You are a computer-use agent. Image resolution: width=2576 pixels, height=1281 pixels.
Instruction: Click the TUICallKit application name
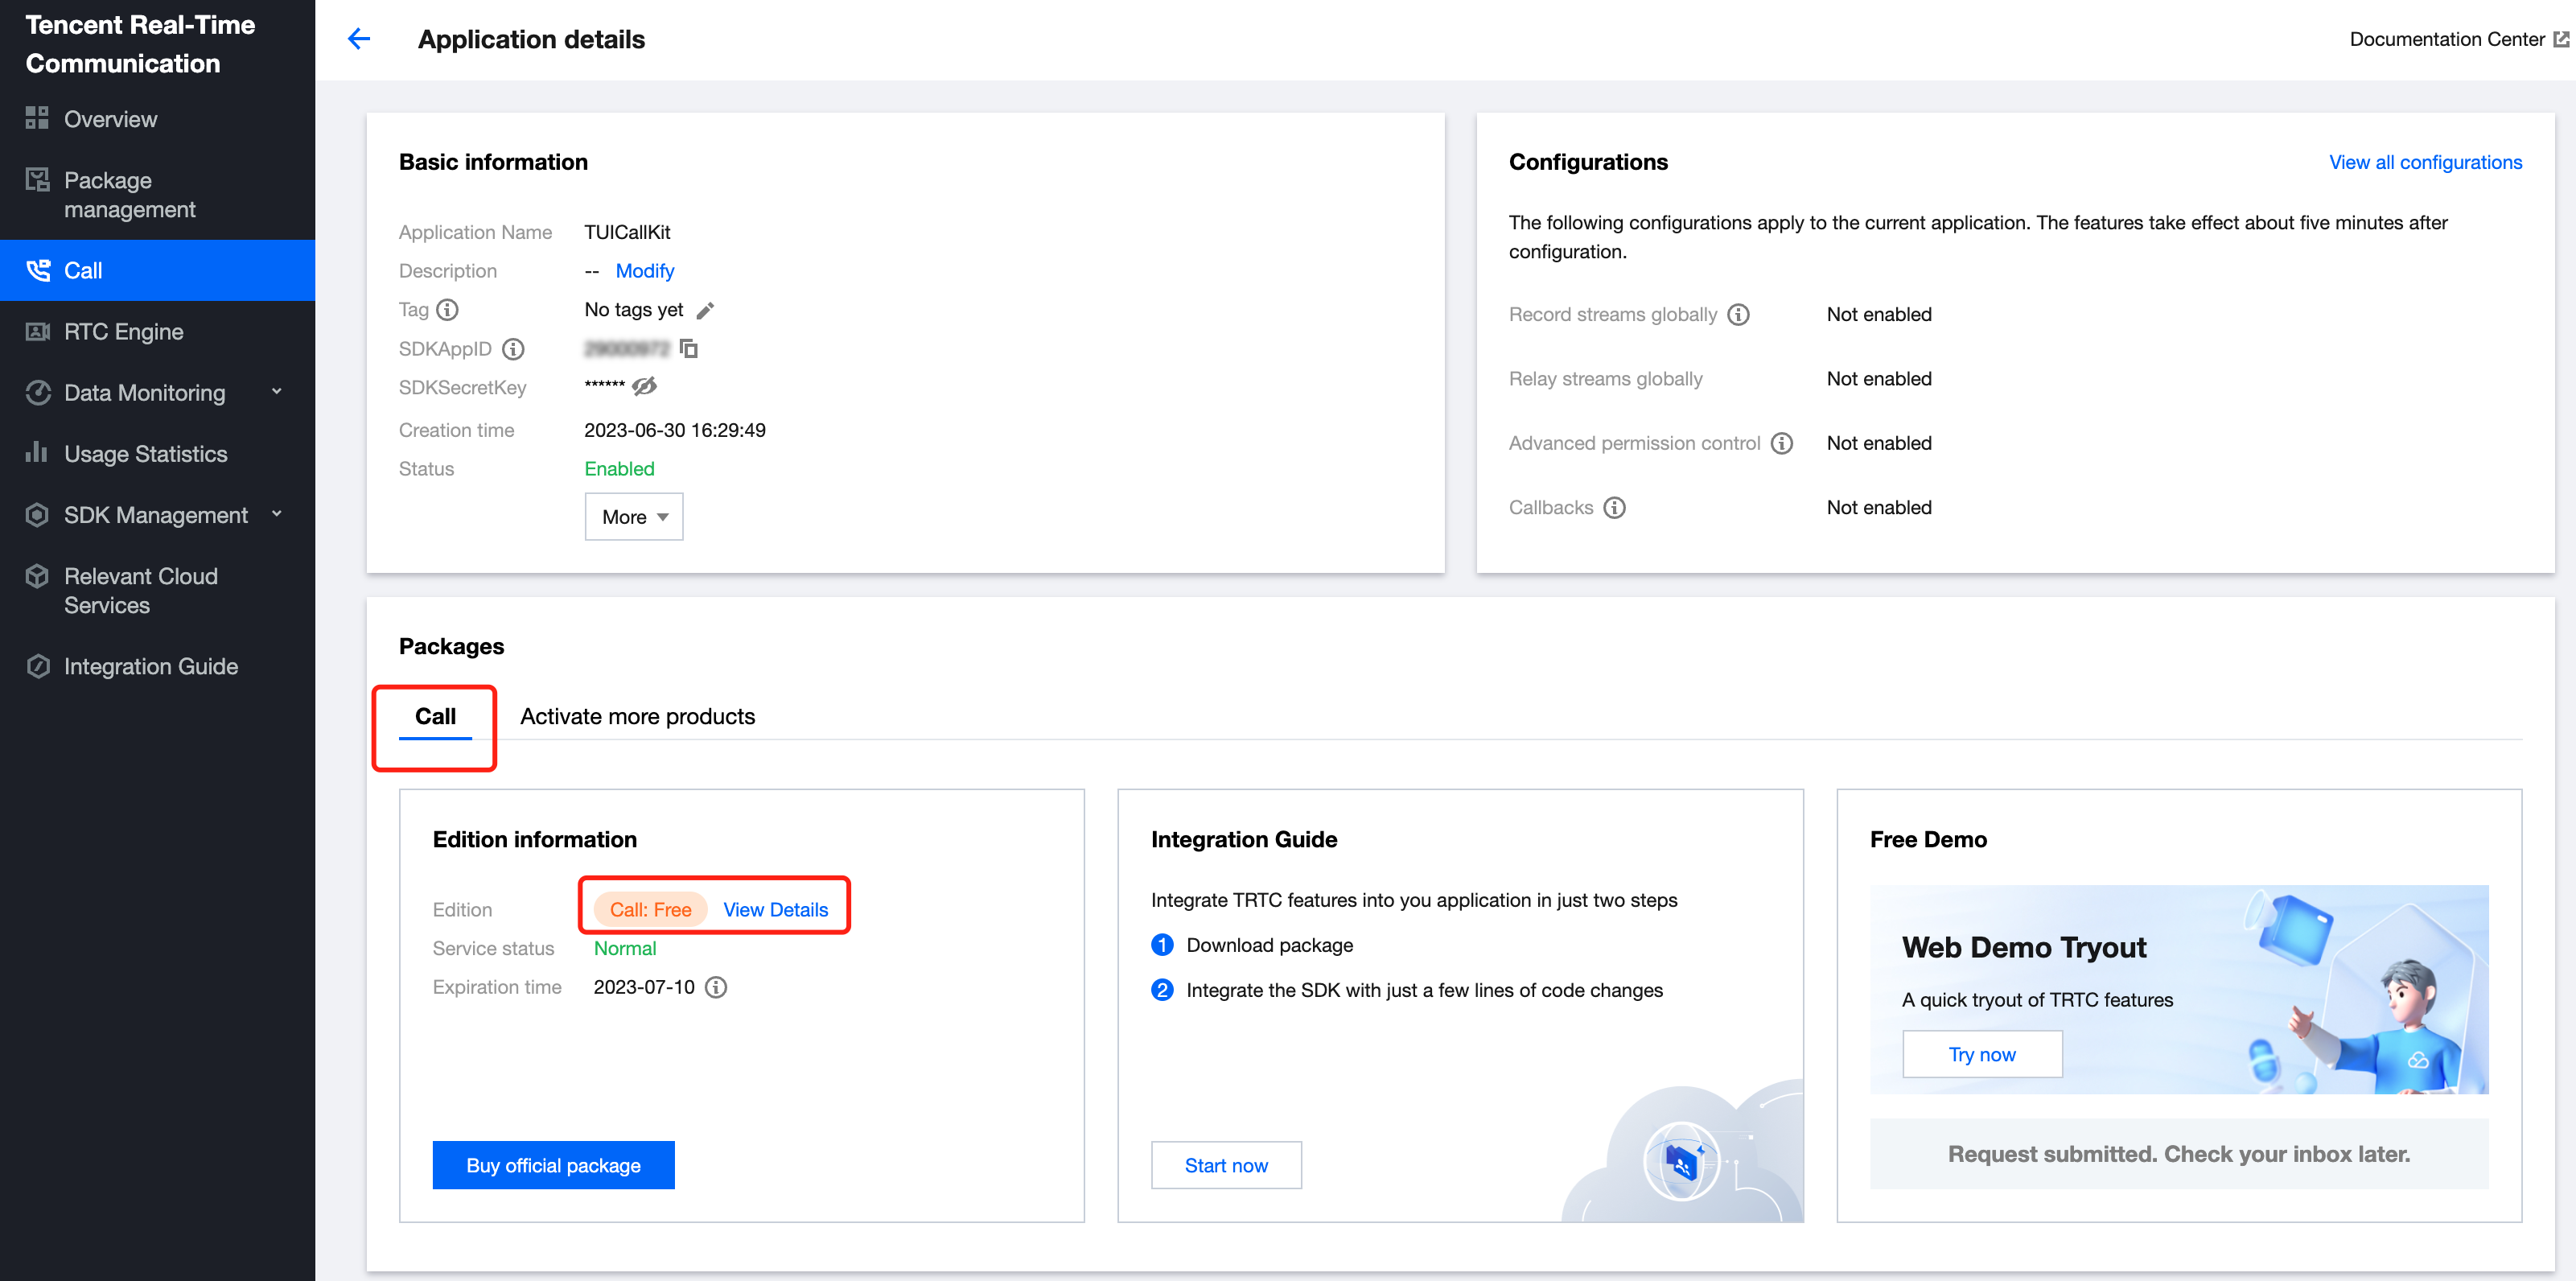click(x=627, y=232)
